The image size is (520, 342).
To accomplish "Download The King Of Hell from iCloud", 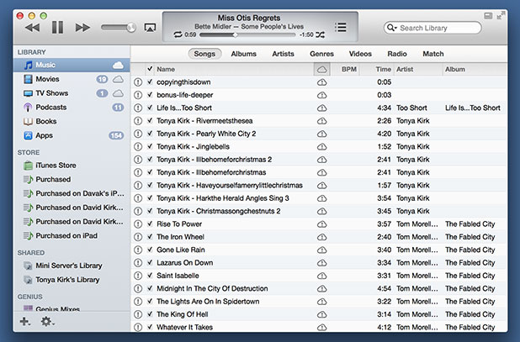I will tap(321, 314).
